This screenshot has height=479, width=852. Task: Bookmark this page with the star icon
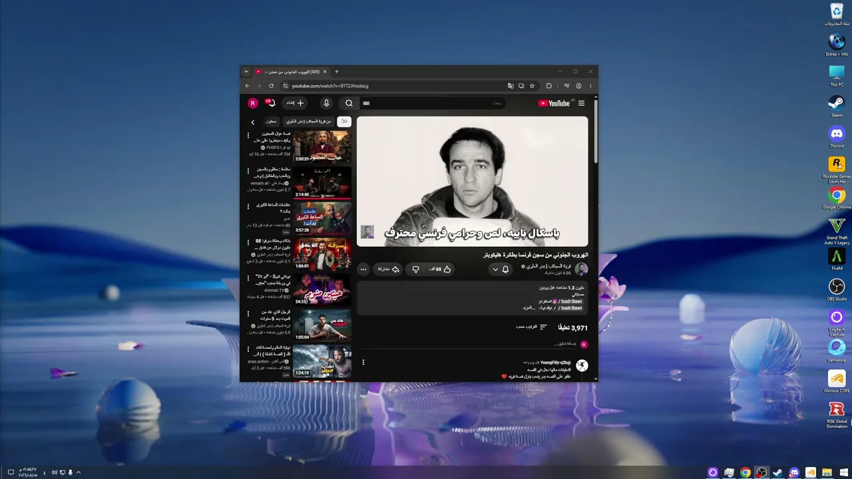pyautogui.click(x=532, y=86)
